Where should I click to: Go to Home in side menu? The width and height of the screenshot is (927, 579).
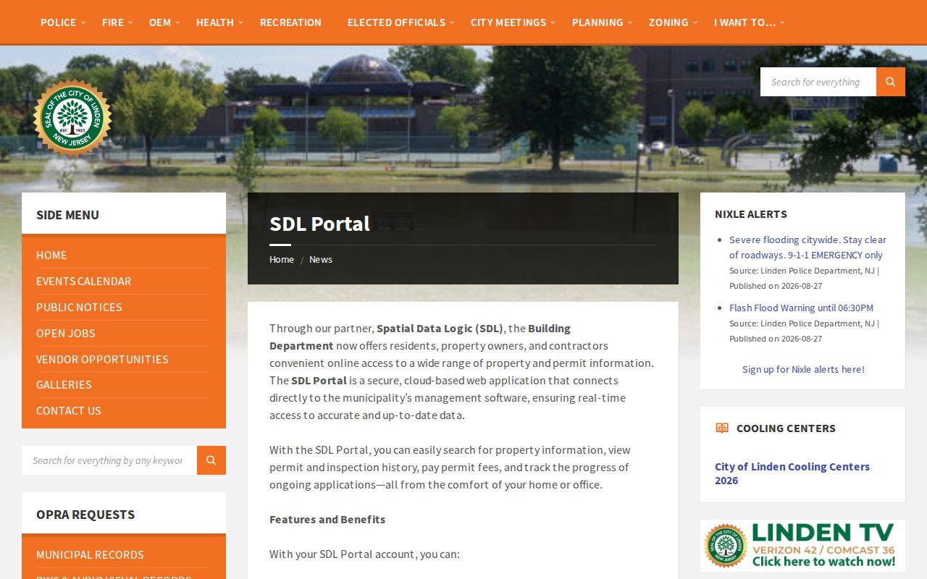click(x=51, y=255)
